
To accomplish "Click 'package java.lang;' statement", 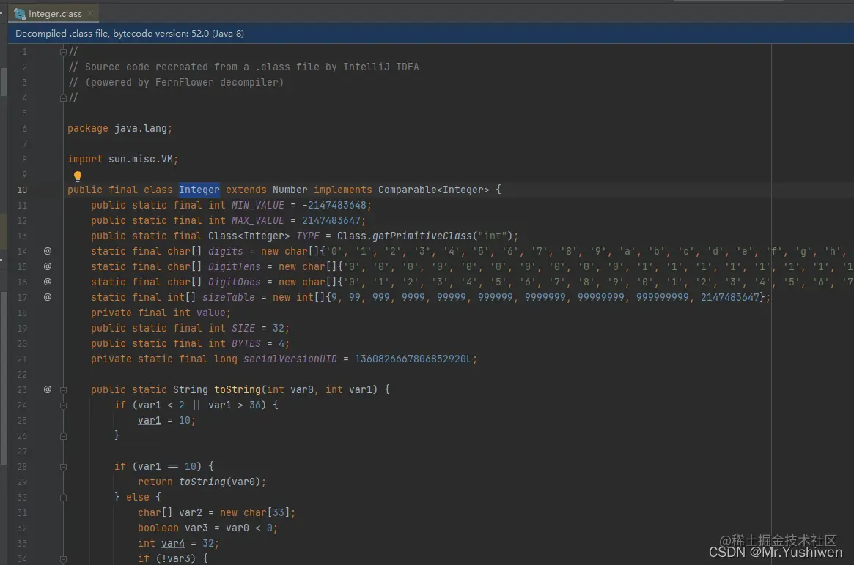I will pyautogui.click(x=119, y=128).
